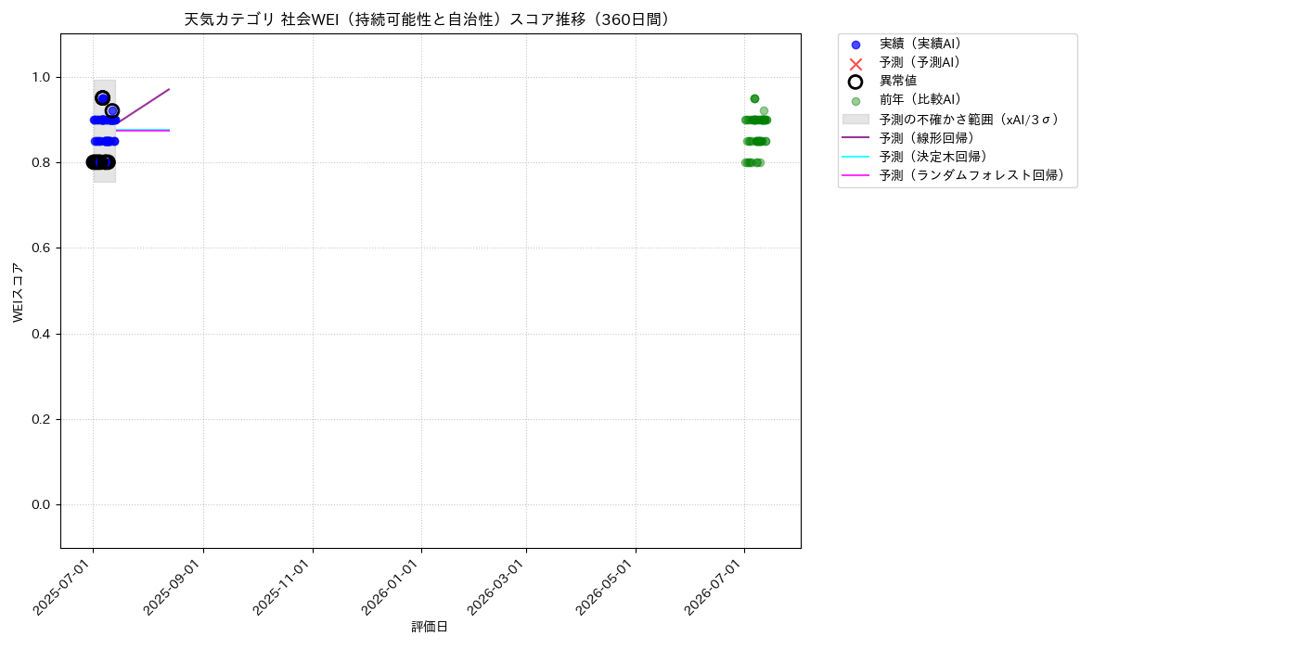Click y-axis tick value 1.0

(x=42, y=77)
